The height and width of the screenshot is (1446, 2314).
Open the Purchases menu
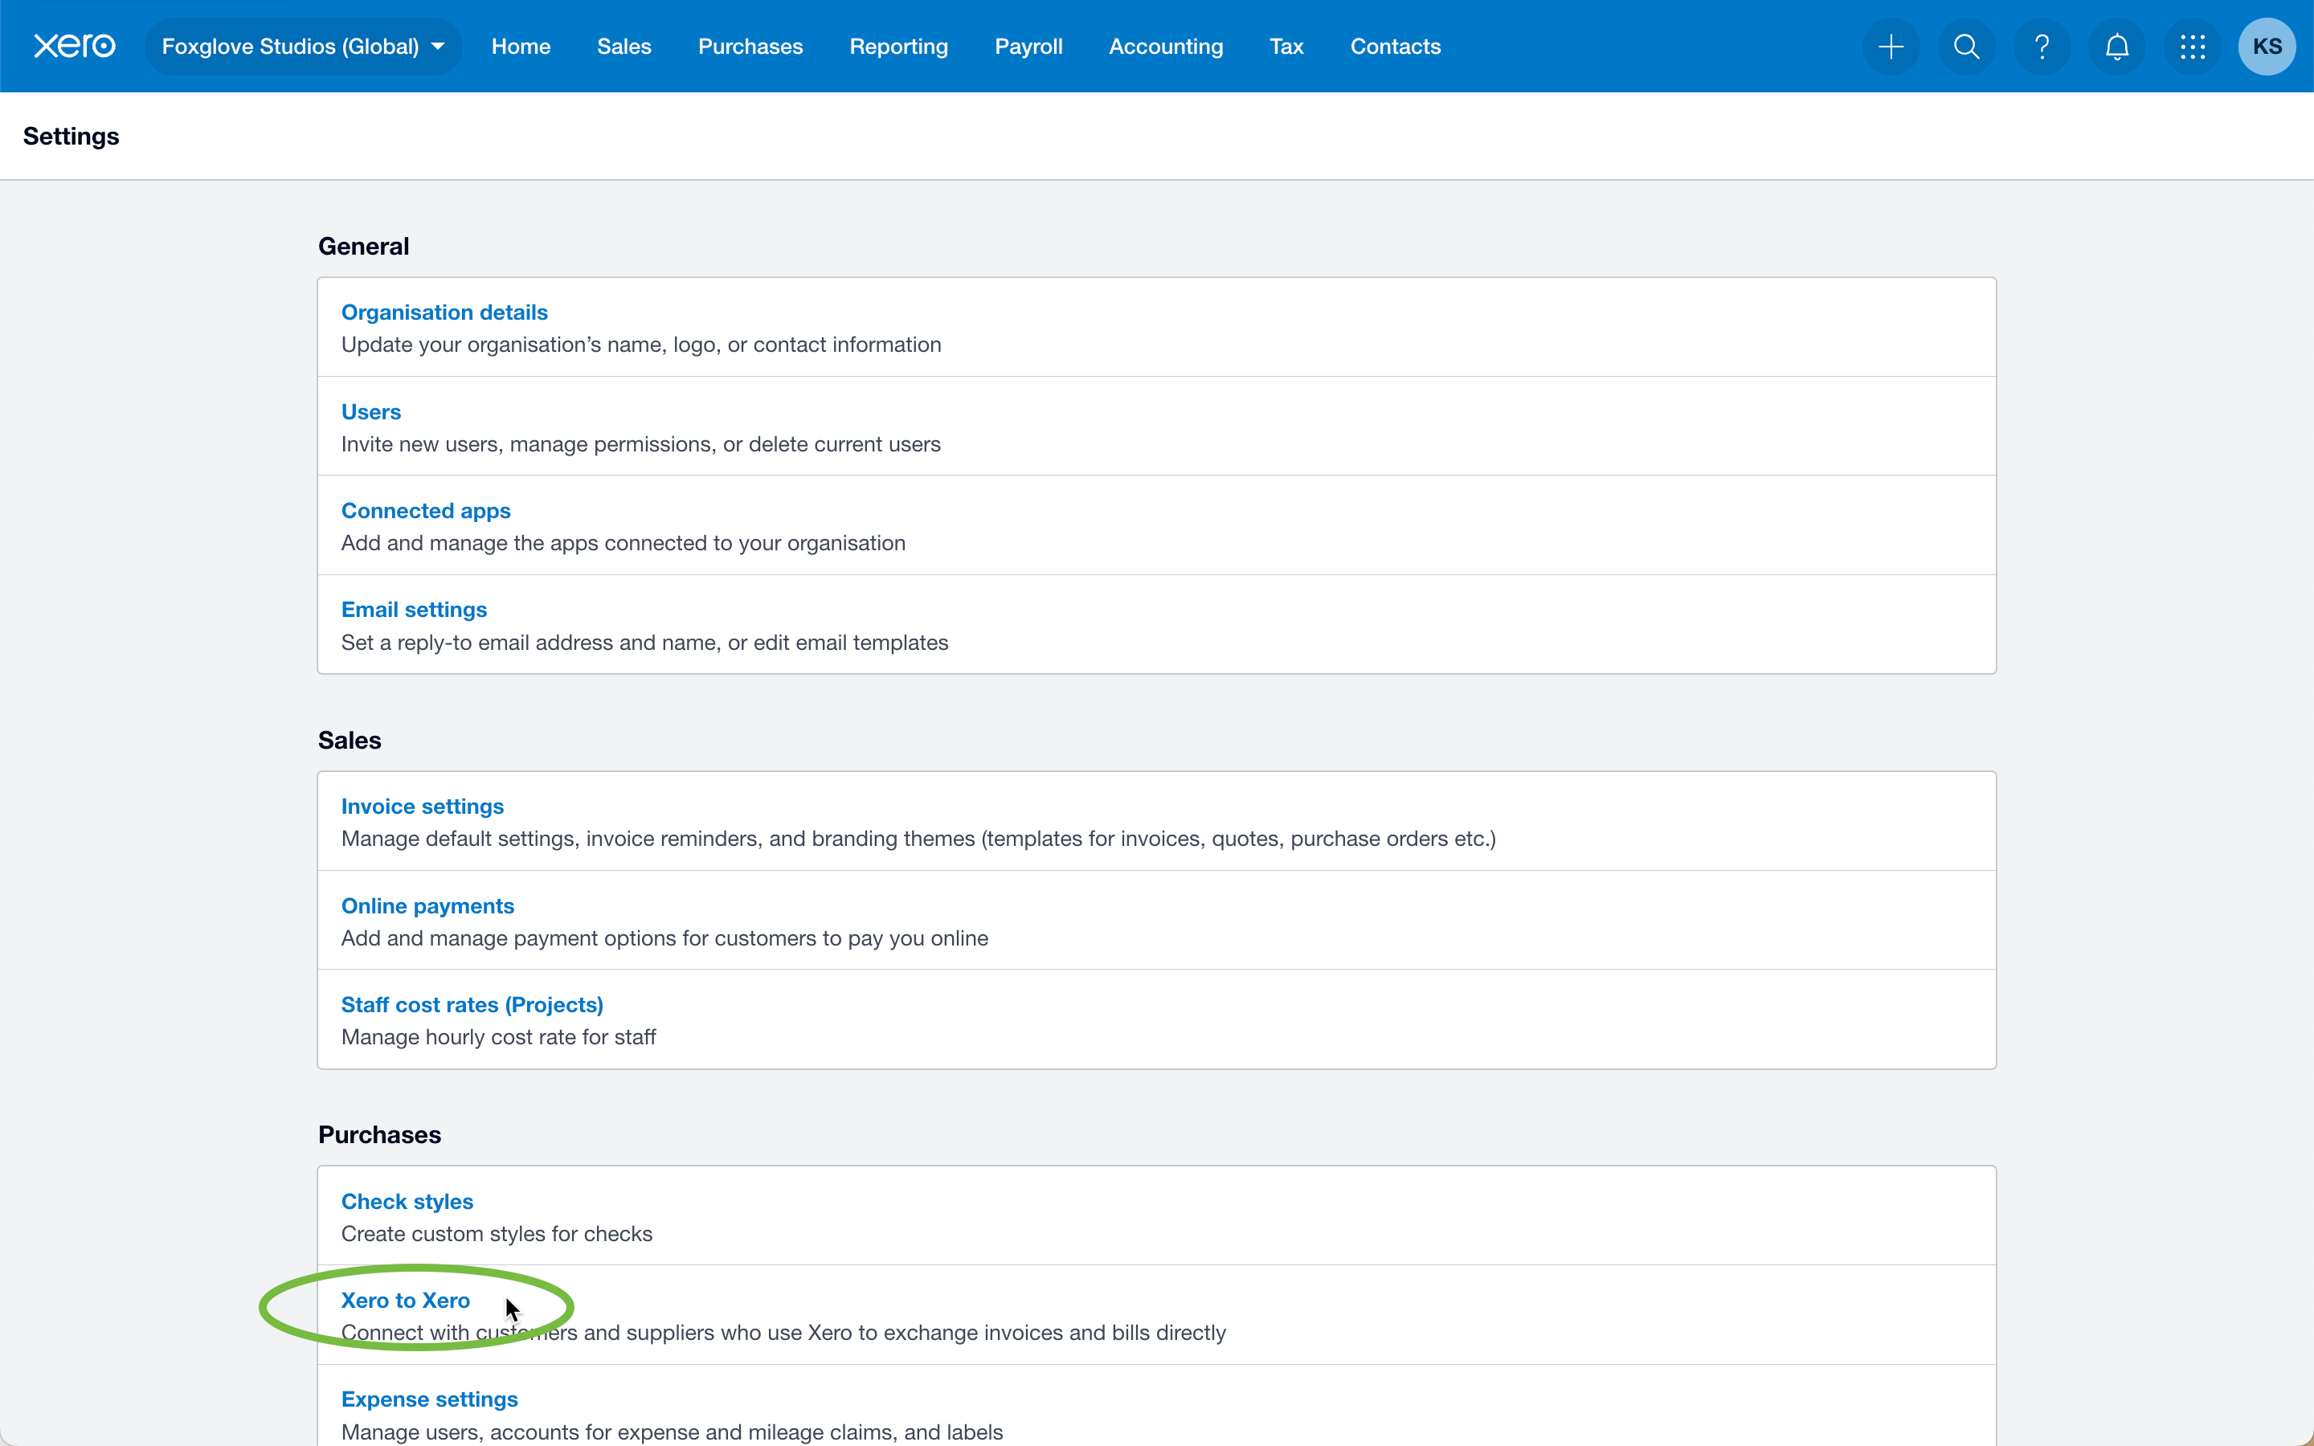tap(750, 45)
